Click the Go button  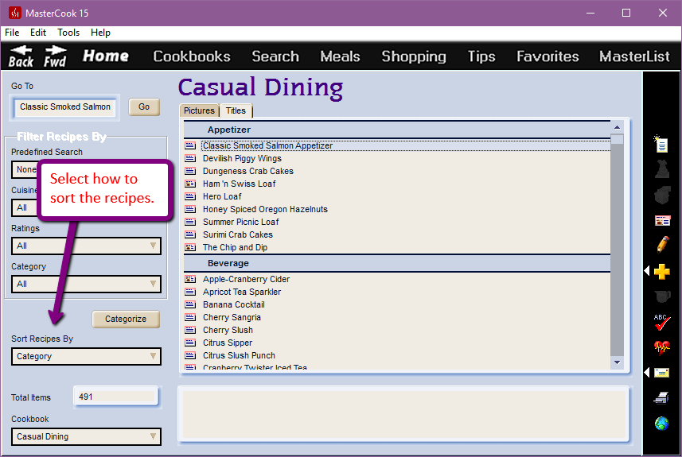point(144,107)
